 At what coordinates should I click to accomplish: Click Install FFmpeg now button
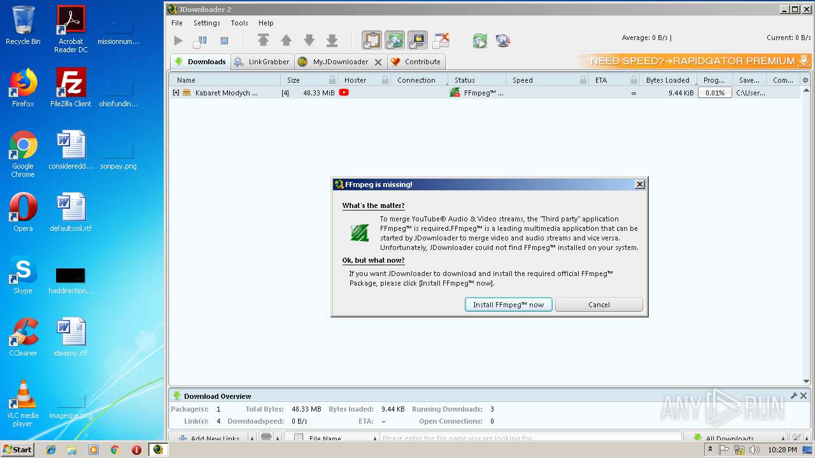tap(508, 305)
